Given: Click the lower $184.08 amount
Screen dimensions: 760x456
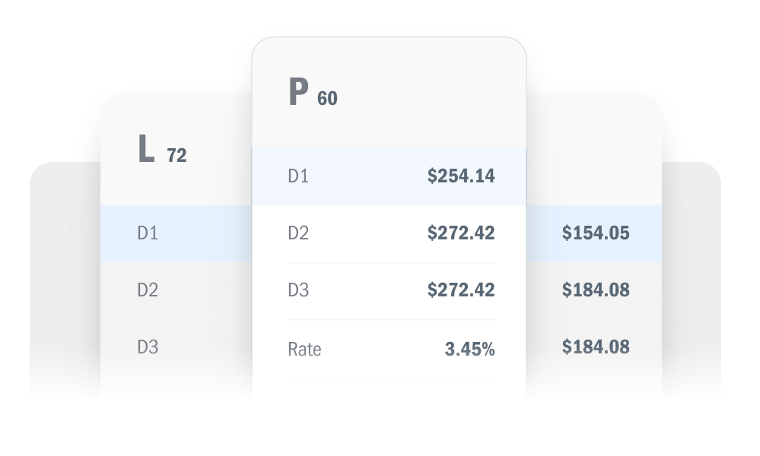Looking at the screenshot, I should pos(596,347).
